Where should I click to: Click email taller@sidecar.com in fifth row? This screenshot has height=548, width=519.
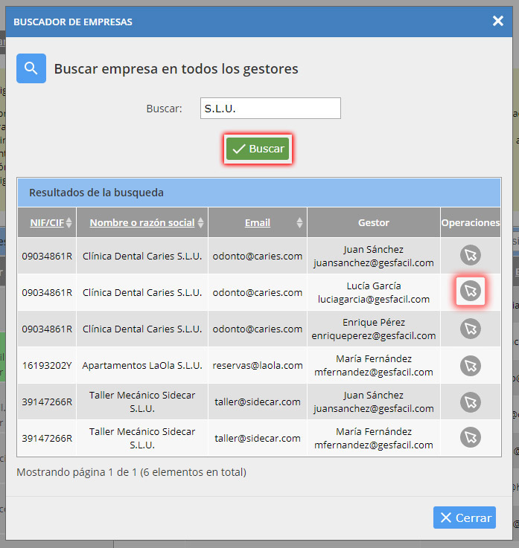pyautogui.click(x=258, y=402)
